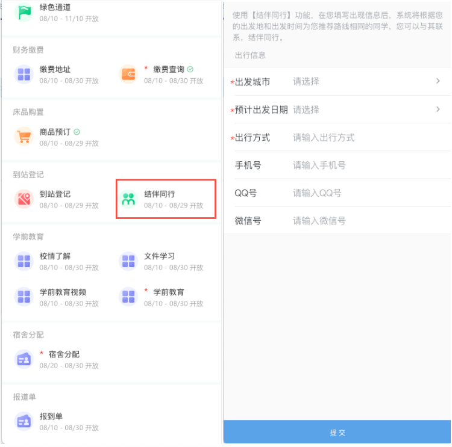The width and height of the screenshot is (452, 447).
Task: Click the 08/10 - 11/10 开放 date text
Action: click(x=69, y=19)
